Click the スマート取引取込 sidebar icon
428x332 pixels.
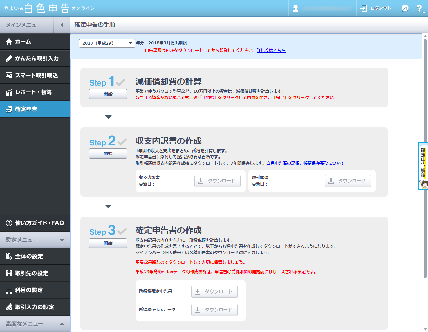pyautogui.click(x=9, y=75)
